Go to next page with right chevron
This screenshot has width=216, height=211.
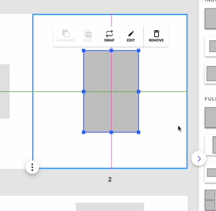199,159
